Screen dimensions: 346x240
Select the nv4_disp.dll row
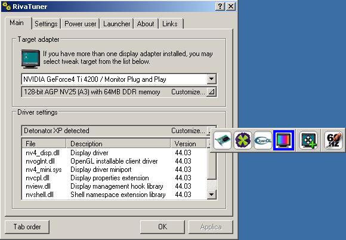[115, 153]
